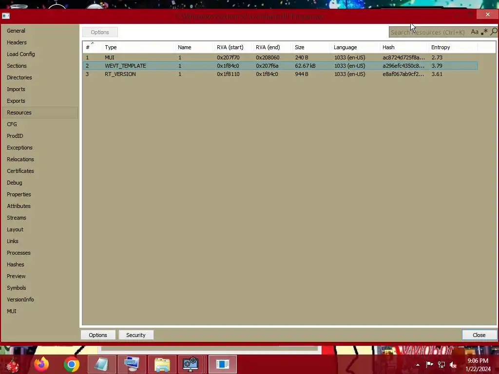Open the network tray icon

point(441,364)
